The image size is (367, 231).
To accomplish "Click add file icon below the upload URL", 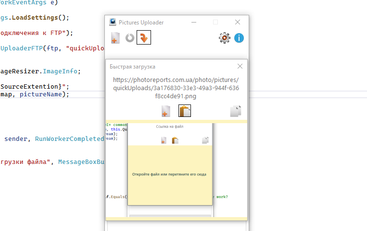I will click(x=165, y=111).
